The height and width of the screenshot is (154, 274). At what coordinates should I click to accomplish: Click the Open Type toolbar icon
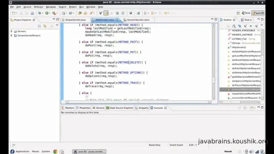click(80, 13)
